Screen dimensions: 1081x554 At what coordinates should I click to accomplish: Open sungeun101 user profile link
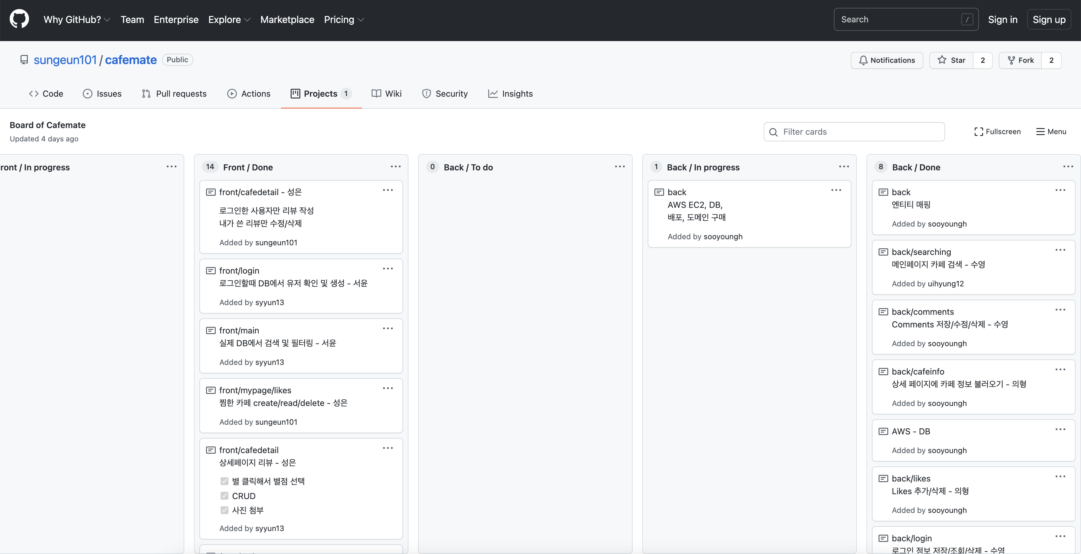coord(65,60)
